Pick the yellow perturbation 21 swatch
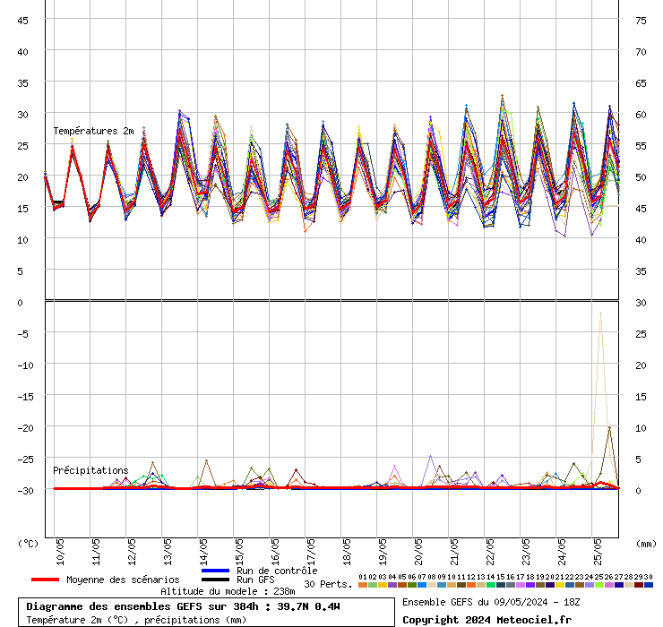This screenshot has height=627, width=663. [560, 585]
